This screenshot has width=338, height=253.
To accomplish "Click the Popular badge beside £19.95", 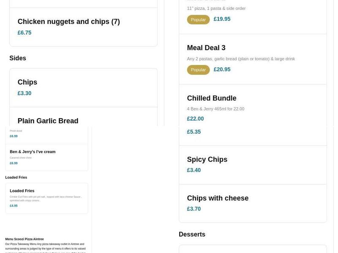I will point(198,19).
